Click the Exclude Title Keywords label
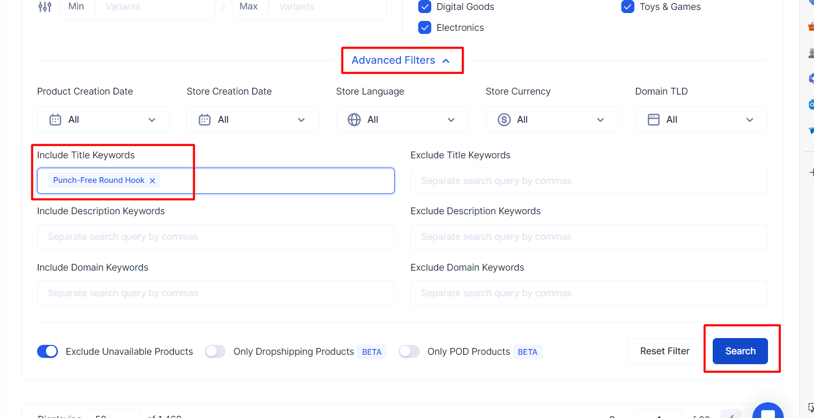Viewport: 814px width, 418px height. click(x=461, y=155)
